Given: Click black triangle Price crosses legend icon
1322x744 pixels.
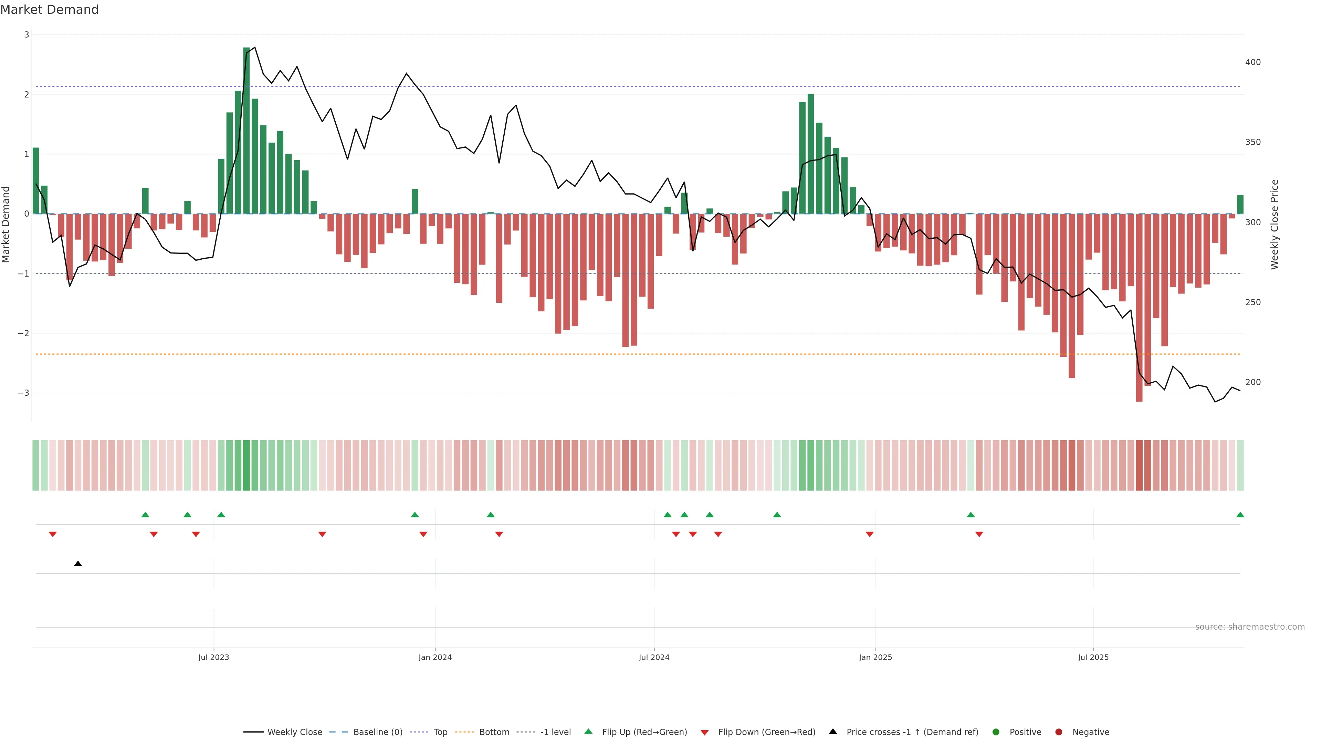Looking at the screenshot, I should tap(833, 732).
